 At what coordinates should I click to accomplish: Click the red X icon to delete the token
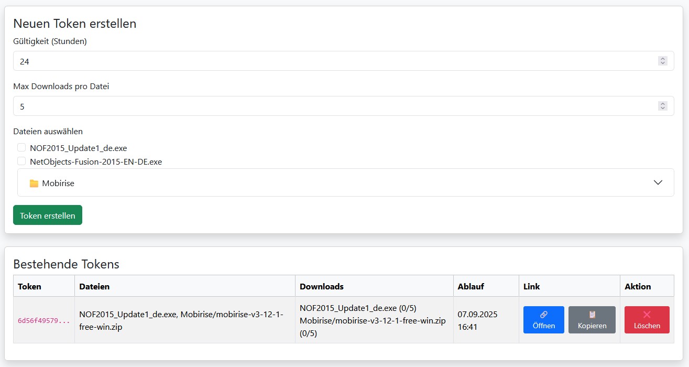[647, 315]
